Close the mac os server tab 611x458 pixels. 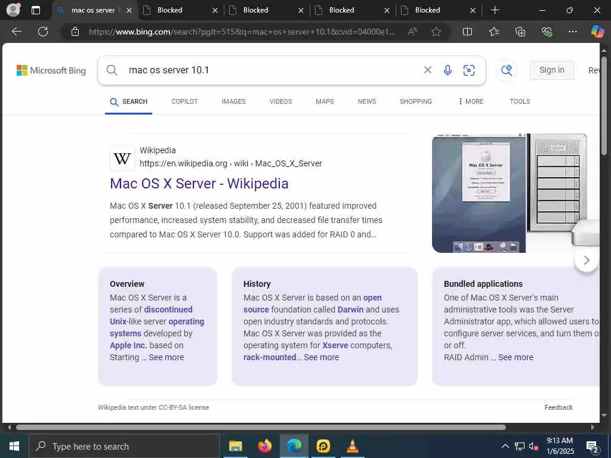pos(129,11)
